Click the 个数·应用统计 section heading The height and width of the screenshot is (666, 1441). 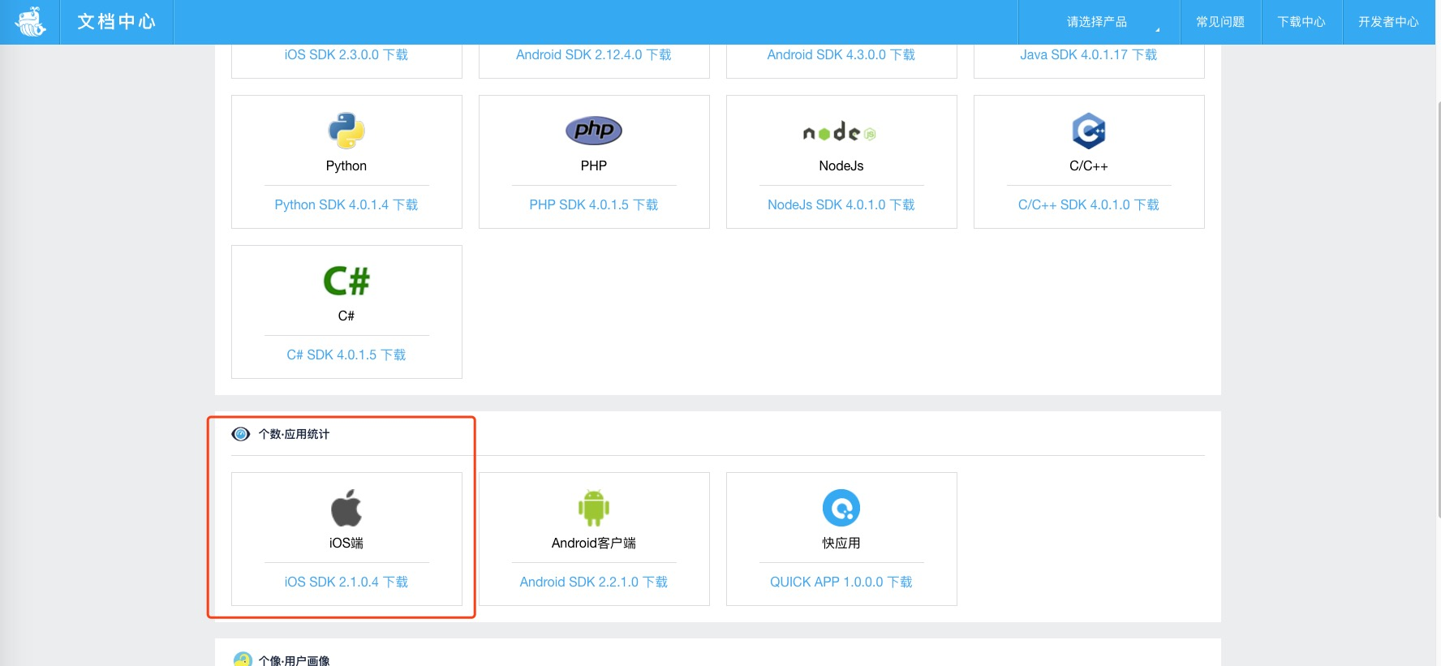tap(294, 434)
